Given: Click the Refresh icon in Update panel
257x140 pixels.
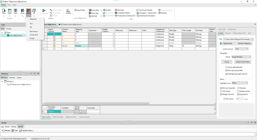Looking at the screenshot, I should click(6, 130).
